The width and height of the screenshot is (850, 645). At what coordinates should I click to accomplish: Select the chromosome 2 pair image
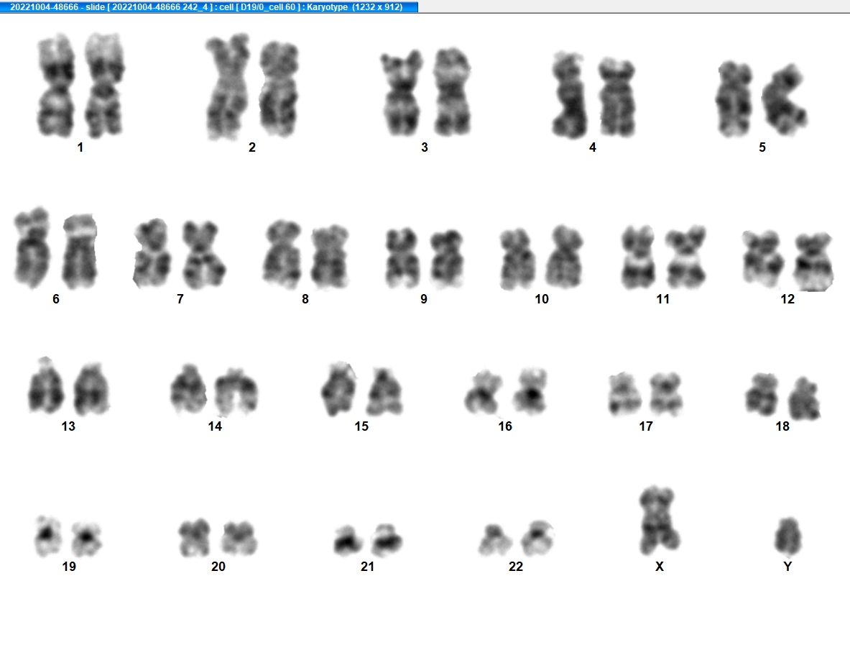pyautogui.click(x=252, y=87)
